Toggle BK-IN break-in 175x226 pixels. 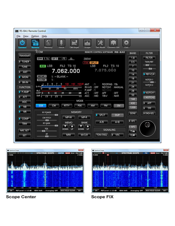click(24, 82)
